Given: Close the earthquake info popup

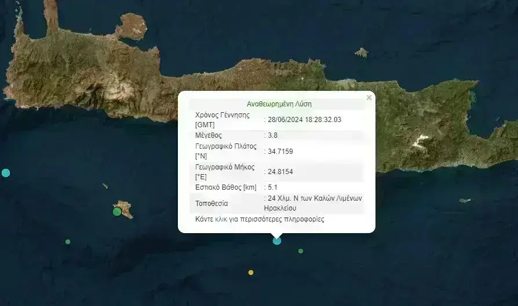Looking at the screenshot, I should (369, 98).
